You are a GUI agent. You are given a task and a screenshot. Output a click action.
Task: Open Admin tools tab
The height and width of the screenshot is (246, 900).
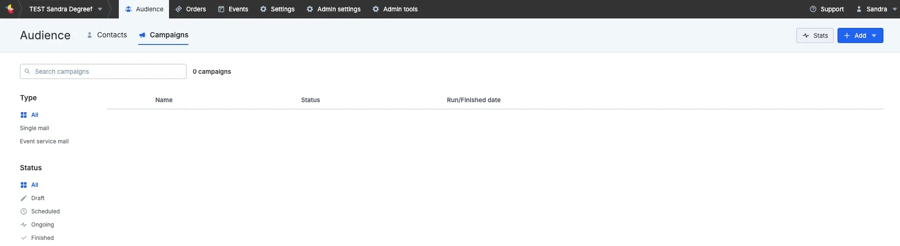(x=395, y=9)
